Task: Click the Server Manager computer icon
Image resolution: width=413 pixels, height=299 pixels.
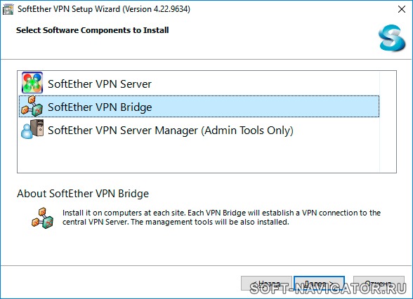Action: point(32,129)
